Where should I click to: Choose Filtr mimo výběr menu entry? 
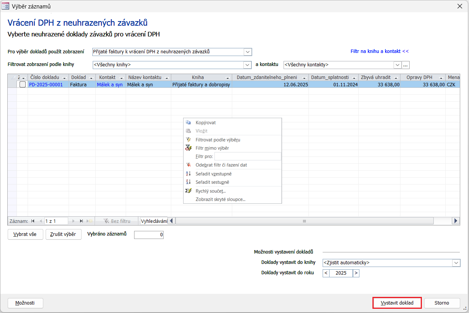pyautogui.click(x=233, y=148)
